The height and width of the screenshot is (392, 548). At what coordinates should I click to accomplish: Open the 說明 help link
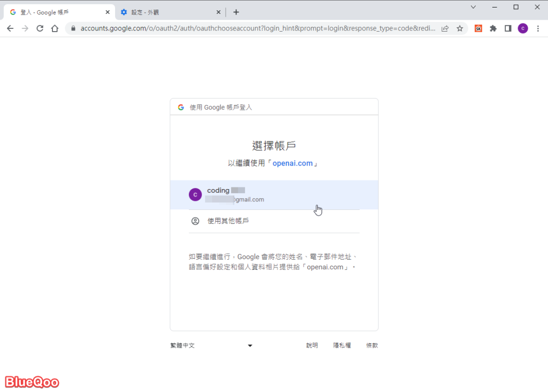tap(312, 345)
